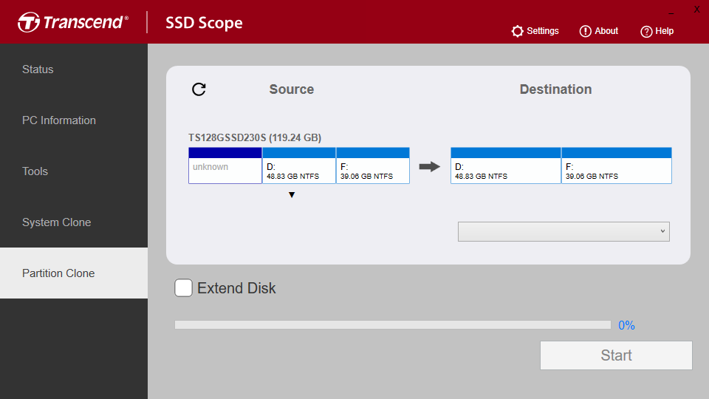Click the 0% progress value
Image resolution: width=709 pixels, height=399 pixels.
coord(626,325)
